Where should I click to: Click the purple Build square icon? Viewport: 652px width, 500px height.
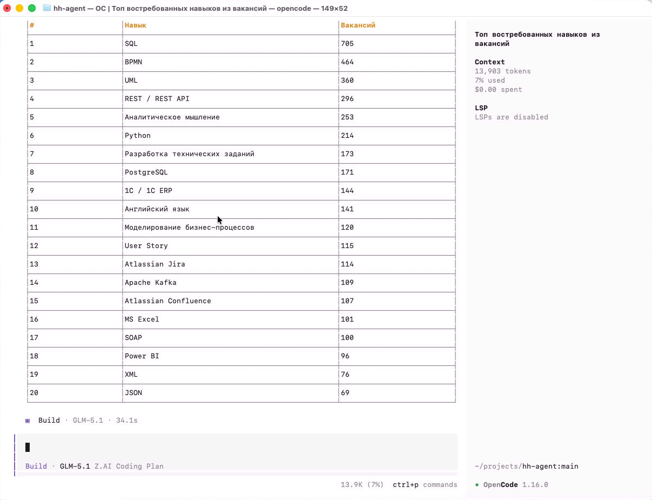coord(28,421)
